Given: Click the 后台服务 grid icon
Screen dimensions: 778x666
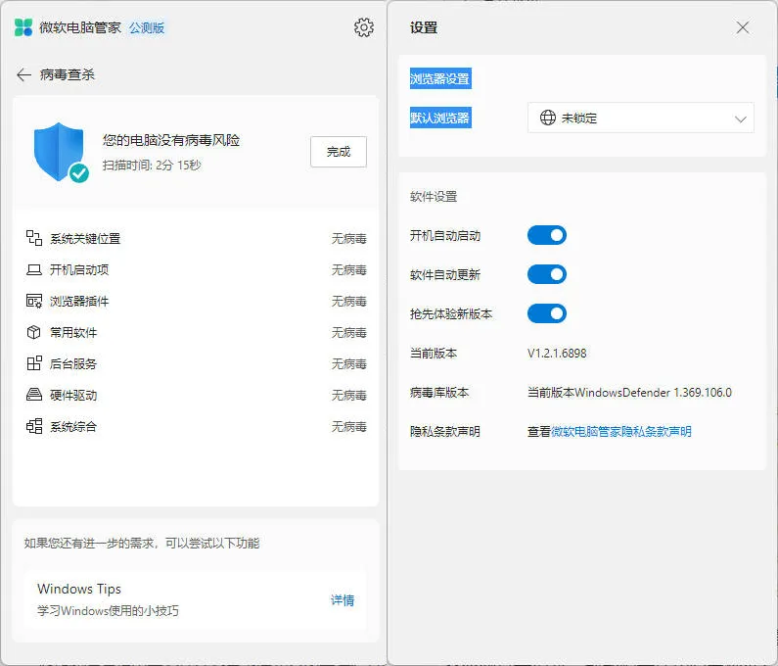Looking at the screenshot, I should (x=33, y=363).
